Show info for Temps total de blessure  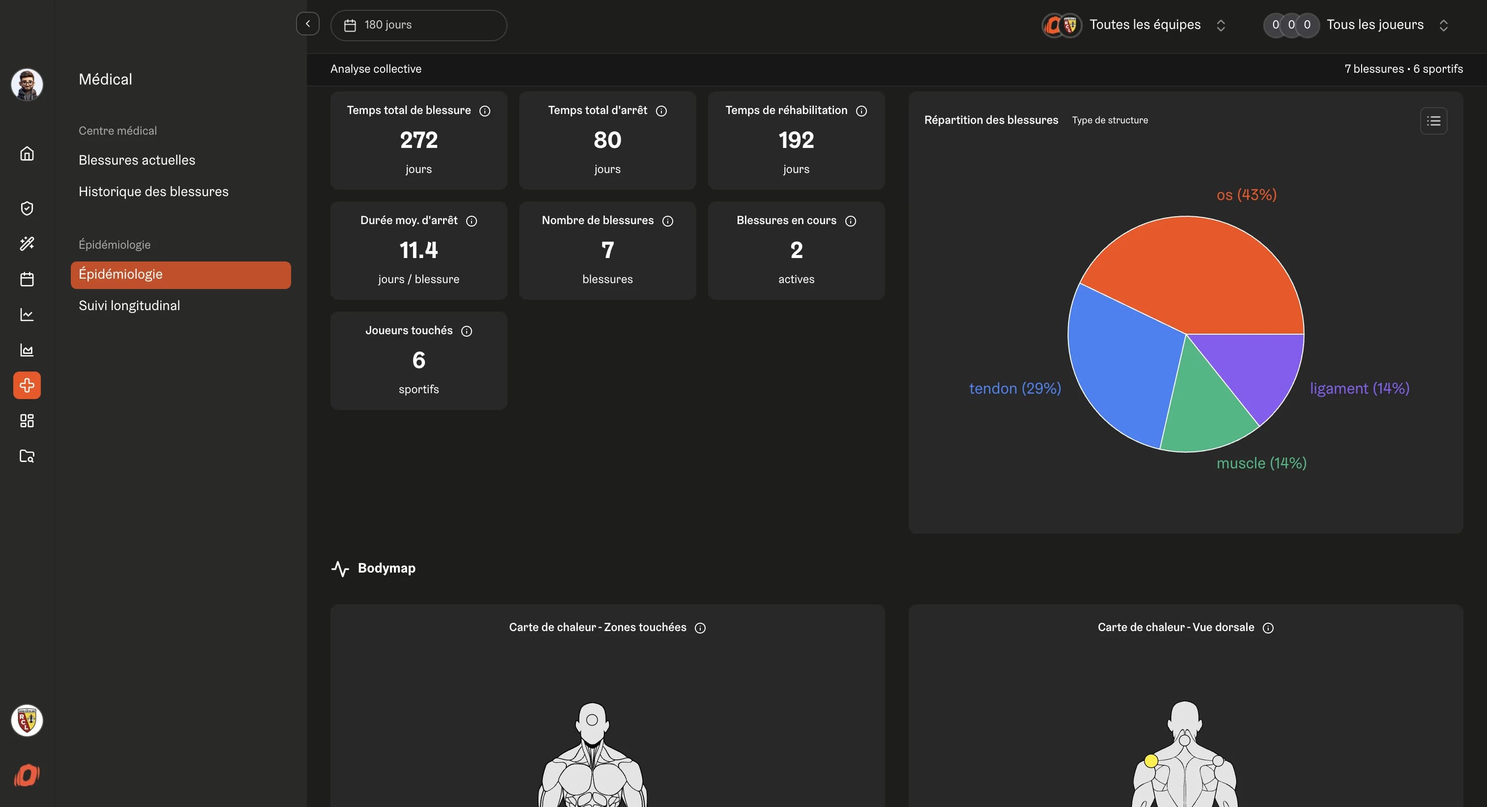(485, 111)
